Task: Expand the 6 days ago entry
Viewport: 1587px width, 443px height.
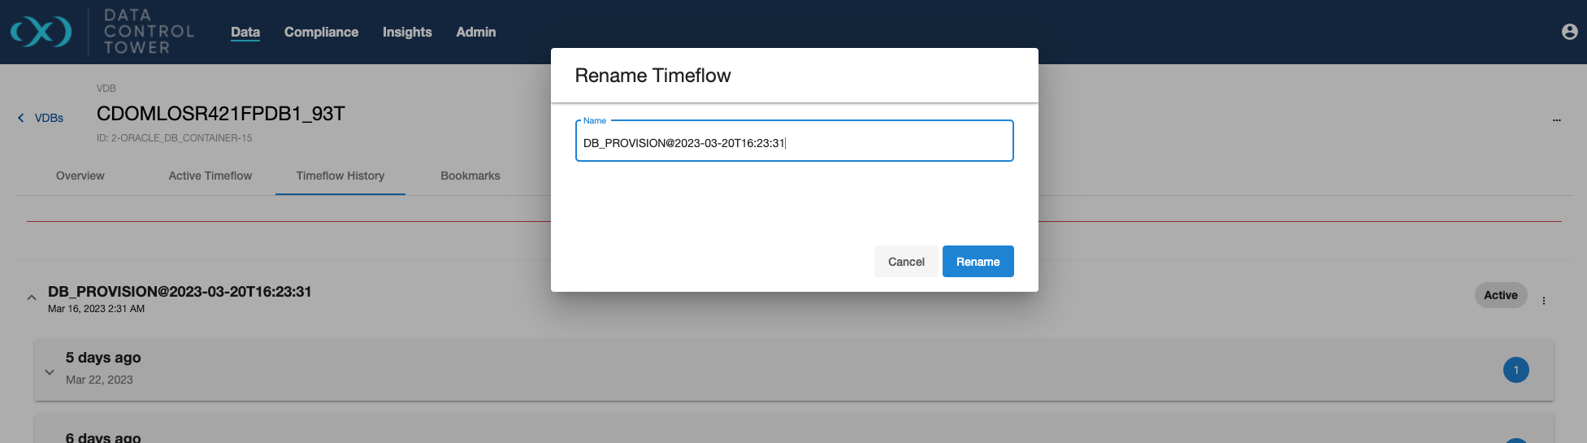Action: click(x=103, y=437)
